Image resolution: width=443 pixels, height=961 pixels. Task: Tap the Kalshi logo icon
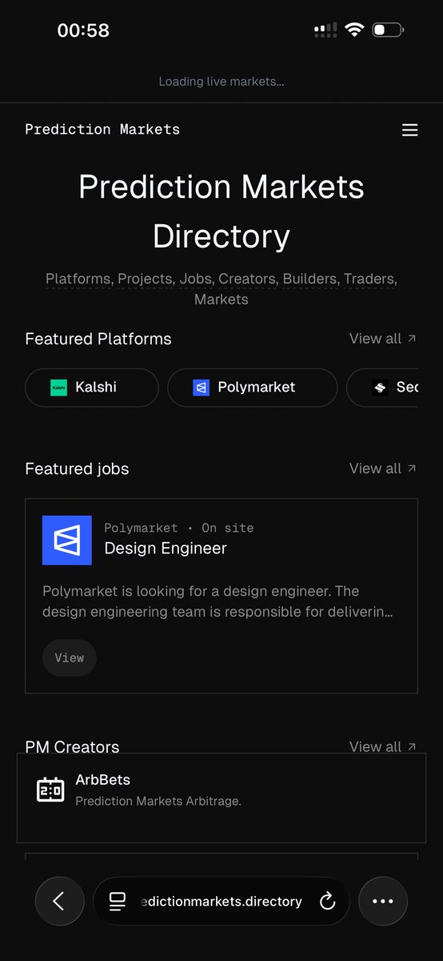click(x=58, y=388)
